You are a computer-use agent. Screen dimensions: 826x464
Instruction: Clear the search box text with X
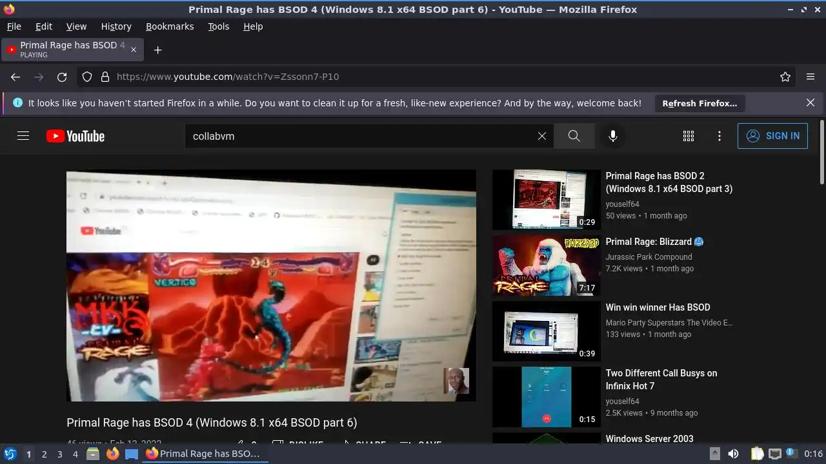542,136
